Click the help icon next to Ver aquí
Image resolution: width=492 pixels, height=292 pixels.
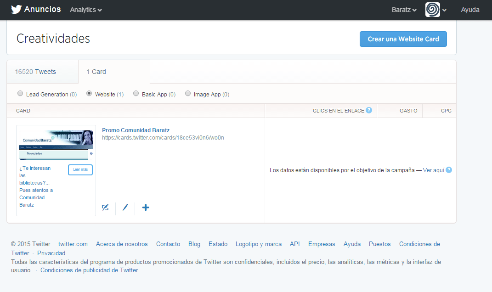click(449, 170)
